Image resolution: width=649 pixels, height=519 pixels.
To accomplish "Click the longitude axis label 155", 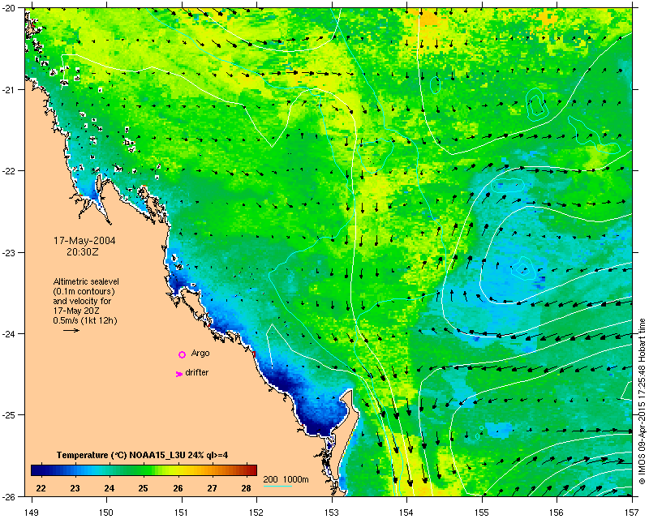I will tap(482, 513).
